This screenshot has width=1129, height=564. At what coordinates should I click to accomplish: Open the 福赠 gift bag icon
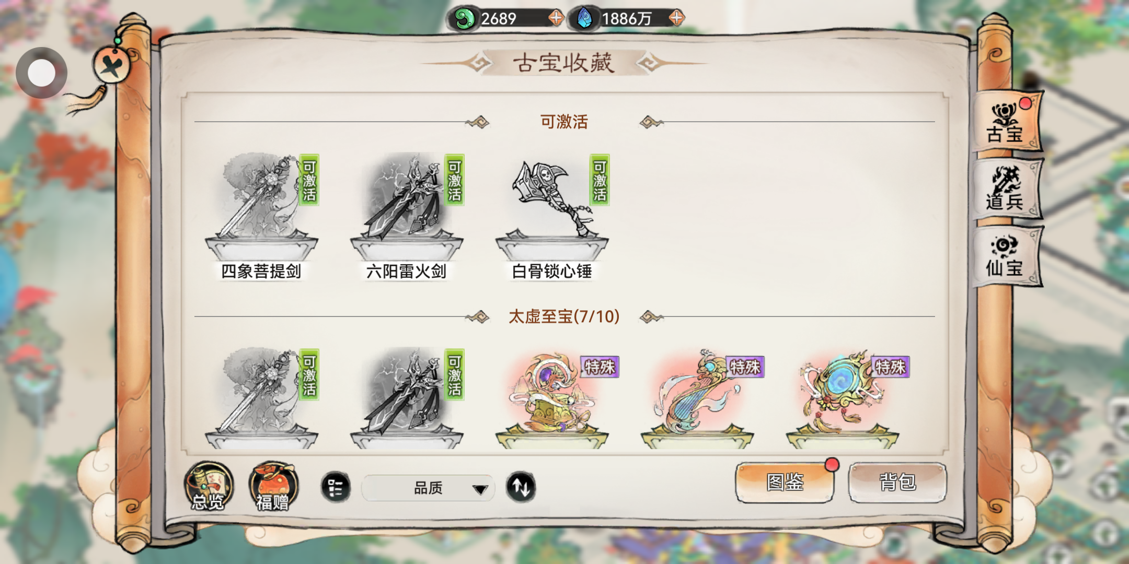point(273,486)
